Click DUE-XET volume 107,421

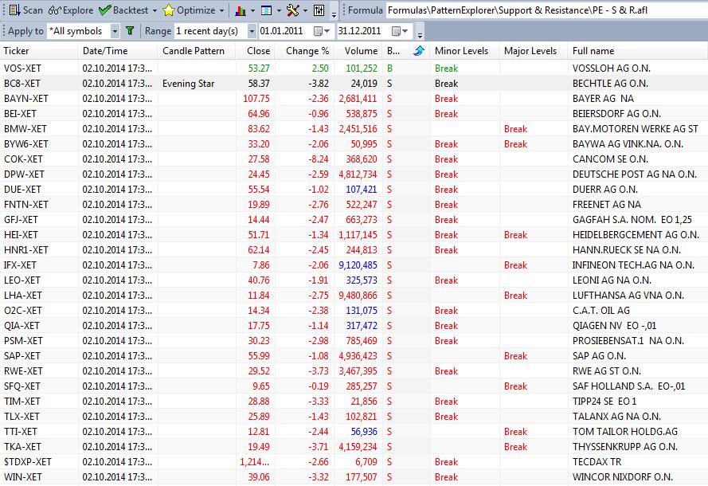coord(362,190)
